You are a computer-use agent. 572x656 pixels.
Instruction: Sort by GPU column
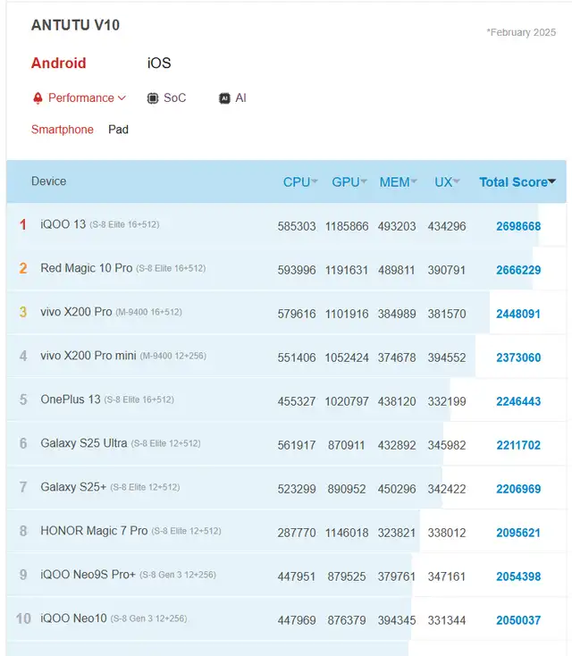349,182
